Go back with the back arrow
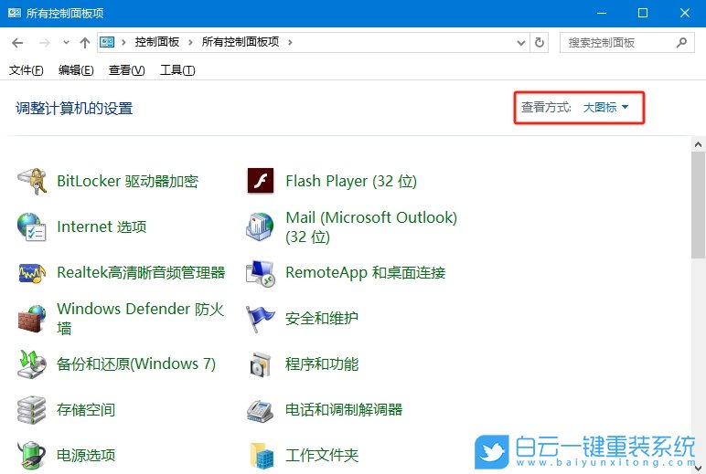706x474 pixels. (17, 43)
